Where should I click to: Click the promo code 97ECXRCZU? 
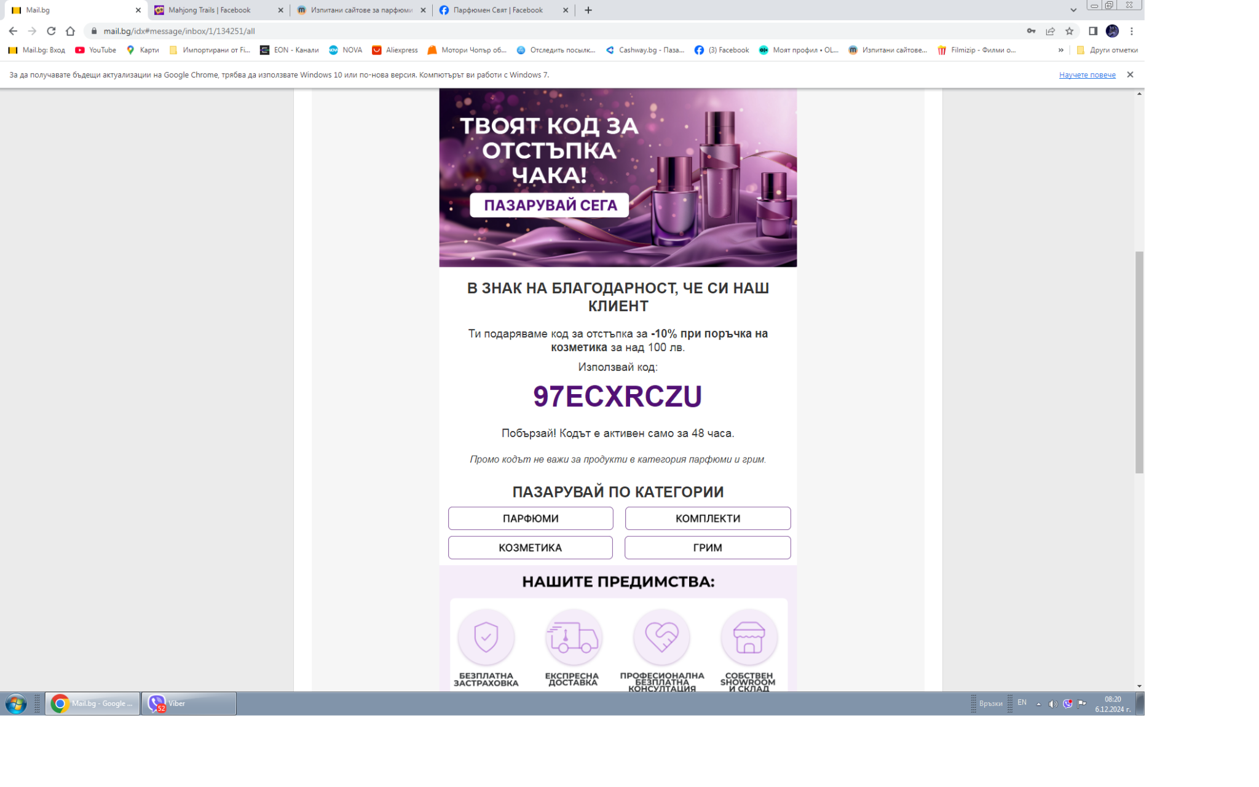pyautogui.click(x=617, y=397)
